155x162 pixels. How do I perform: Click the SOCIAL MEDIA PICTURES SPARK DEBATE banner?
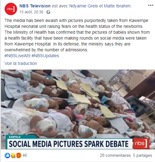(x=69, y=144)
